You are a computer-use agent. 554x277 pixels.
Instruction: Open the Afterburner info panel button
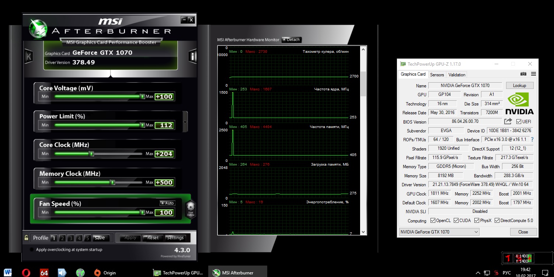(192, 56)
